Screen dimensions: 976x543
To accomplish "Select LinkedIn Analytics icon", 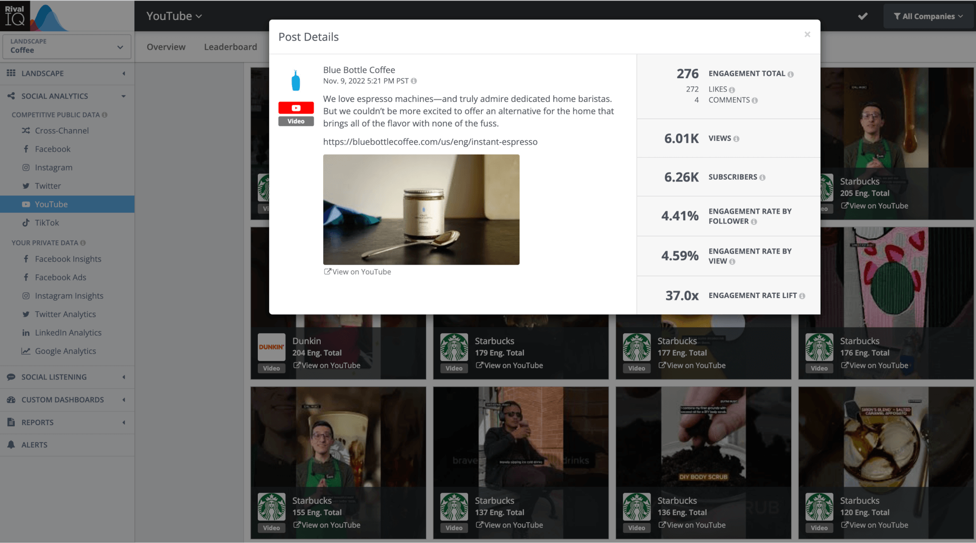I will 26,332.
